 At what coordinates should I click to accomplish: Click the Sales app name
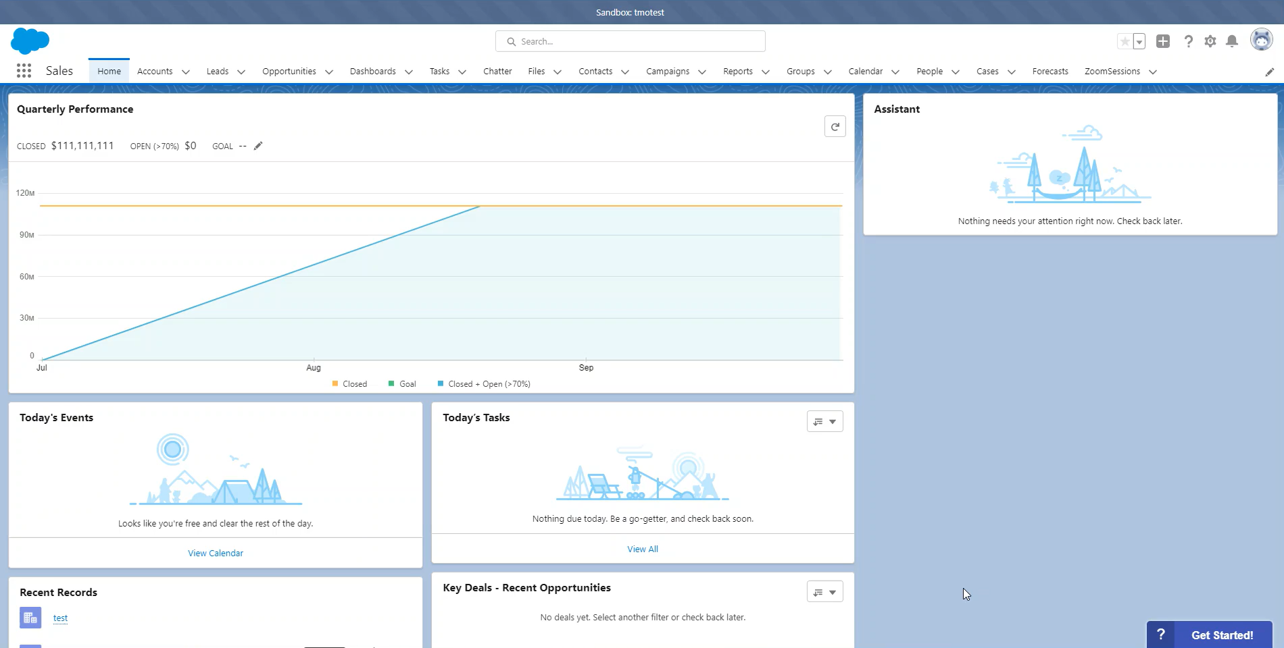[59, 71]
